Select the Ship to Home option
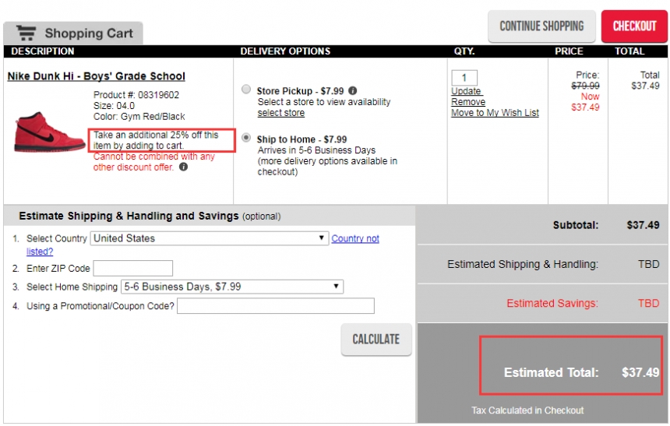 (246, 138)
